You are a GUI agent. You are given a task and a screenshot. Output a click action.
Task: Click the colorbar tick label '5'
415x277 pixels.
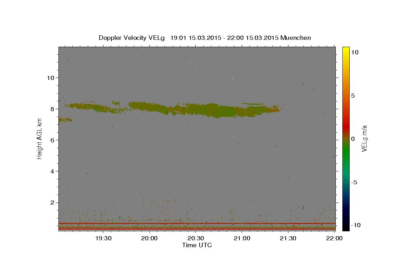(353, 96)
